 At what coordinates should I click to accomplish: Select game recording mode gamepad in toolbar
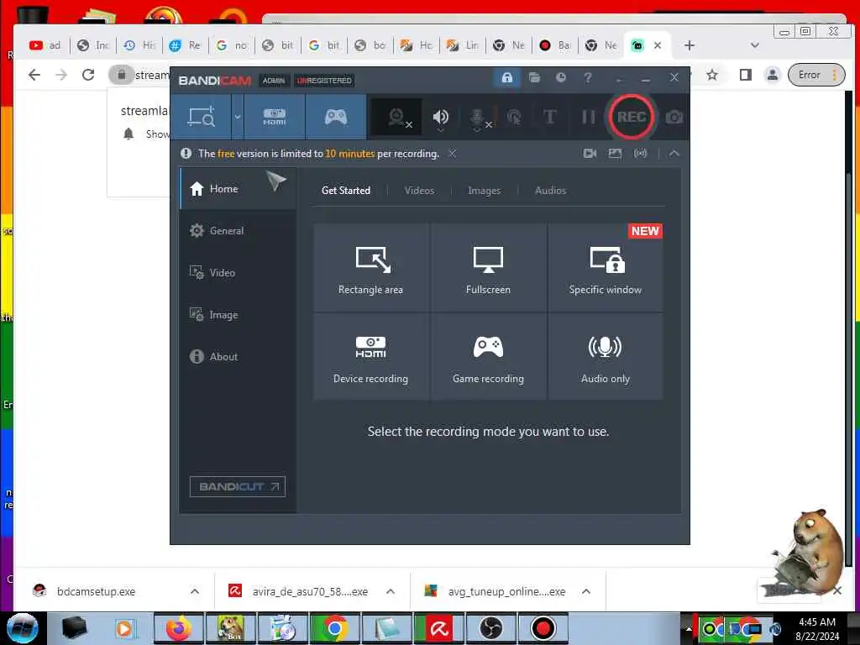point(336,117)
